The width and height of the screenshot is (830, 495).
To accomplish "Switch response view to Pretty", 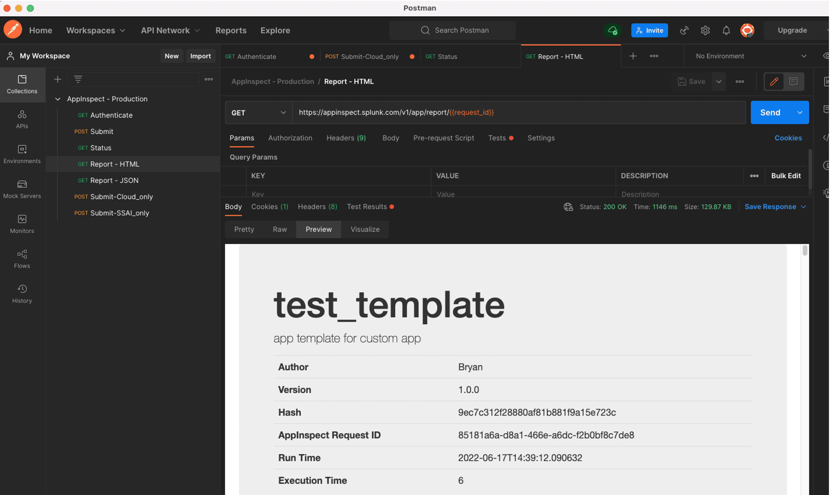I will pyautogui.click(x=244, y=229).
